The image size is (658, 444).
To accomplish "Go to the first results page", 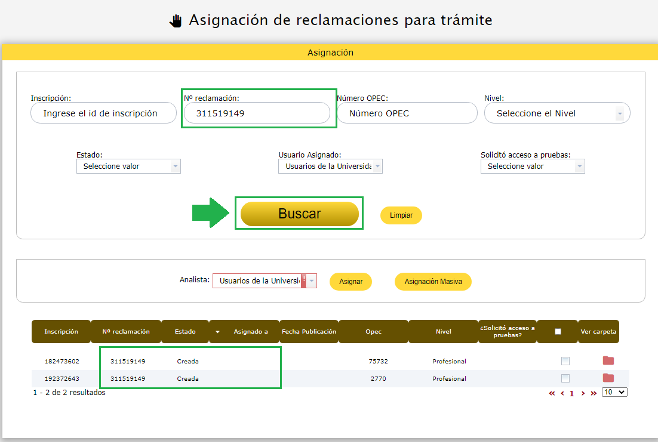I will (552, 393).
